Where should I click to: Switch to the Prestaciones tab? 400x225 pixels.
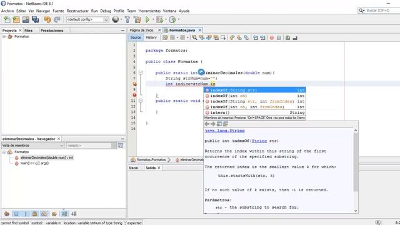(52, 31)
